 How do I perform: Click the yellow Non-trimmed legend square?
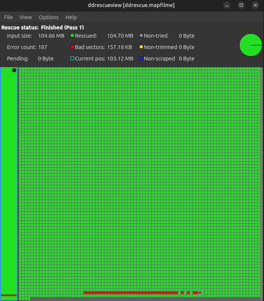(141, 47)
